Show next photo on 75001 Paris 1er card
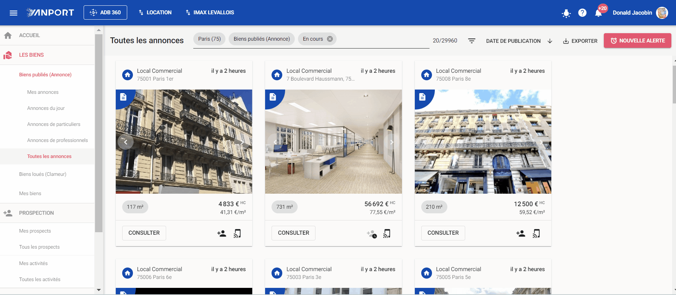 coord(242,142)
